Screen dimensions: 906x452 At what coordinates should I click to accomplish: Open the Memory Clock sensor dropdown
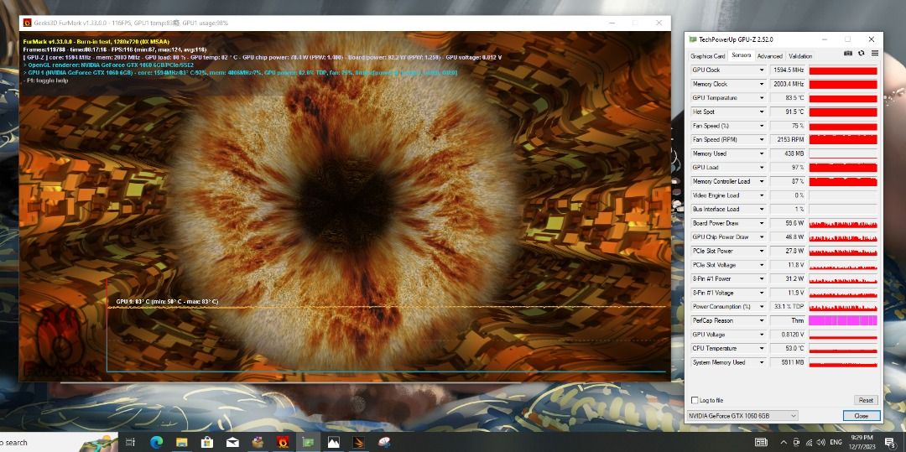(x=762, y=84)
